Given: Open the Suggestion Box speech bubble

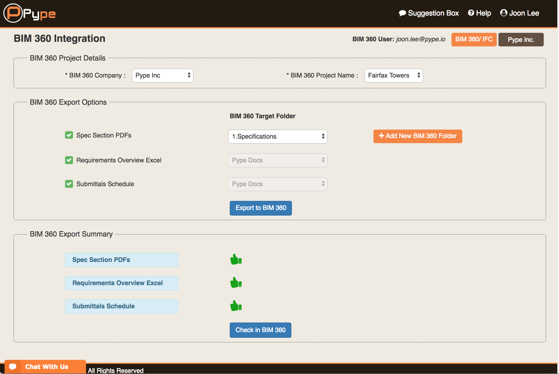Looking at the screenshot, I should pyautogui.click(x=402, y=13).
